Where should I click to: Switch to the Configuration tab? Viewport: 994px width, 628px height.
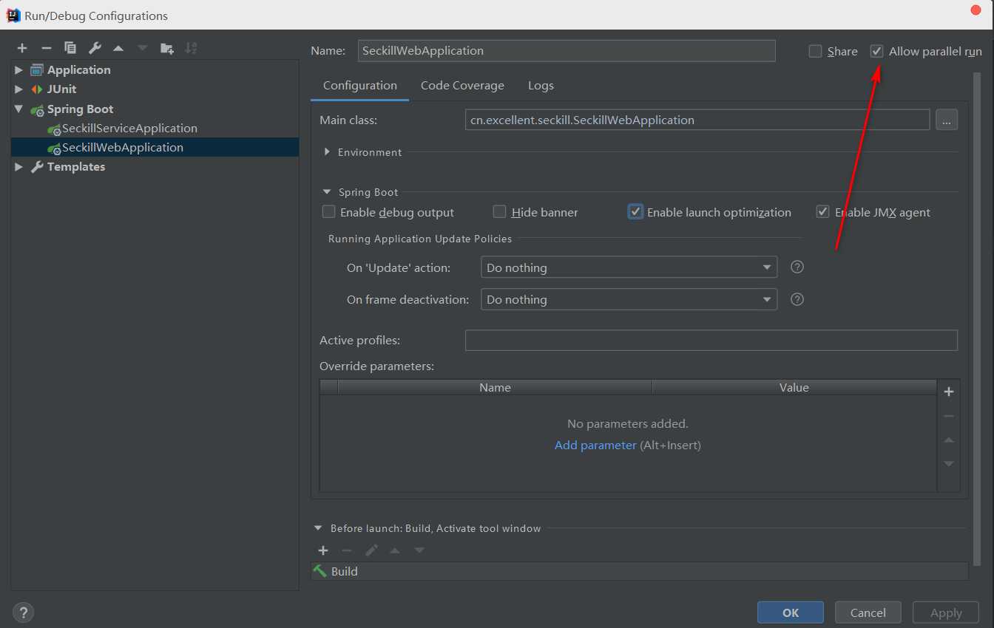(x=360, y=86)
